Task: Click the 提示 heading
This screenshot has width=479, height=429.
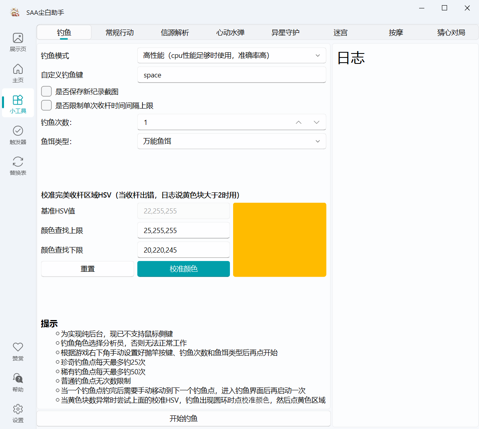Action: (x=49, y=324)
